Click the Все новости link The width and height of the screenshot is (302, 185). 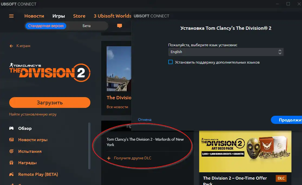click(117, 107)
